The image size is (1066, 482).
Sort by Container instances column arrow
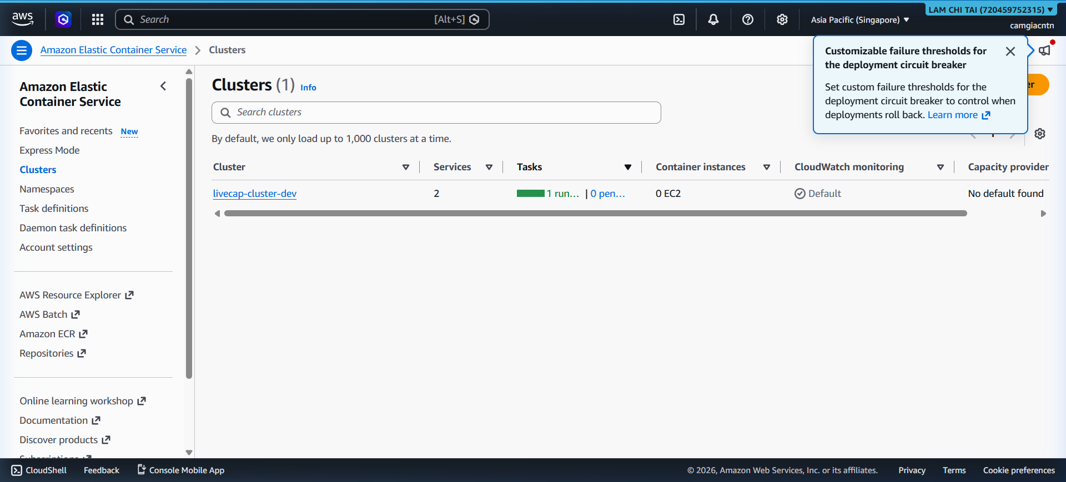click(x=767, y=167)
